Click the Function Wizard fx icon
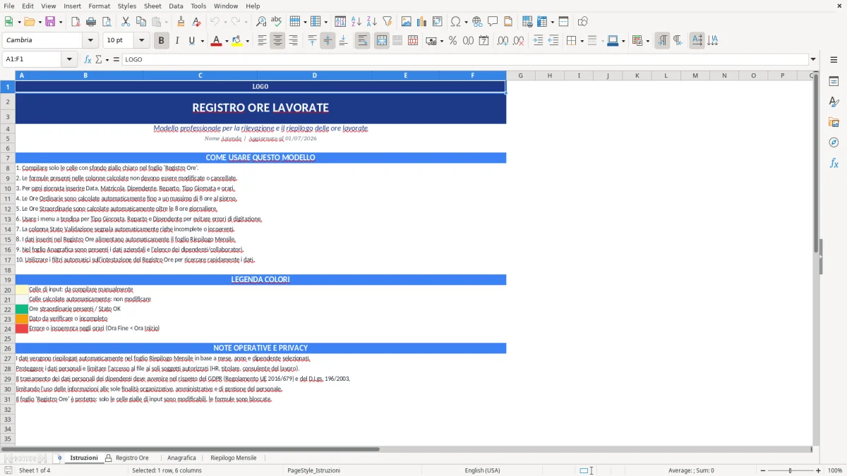 [88, 59]
